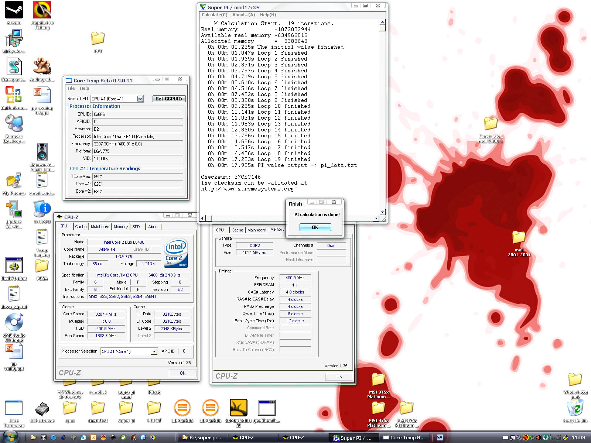Select Cache tab in right CPU-Z window

[x=237, y=230]
